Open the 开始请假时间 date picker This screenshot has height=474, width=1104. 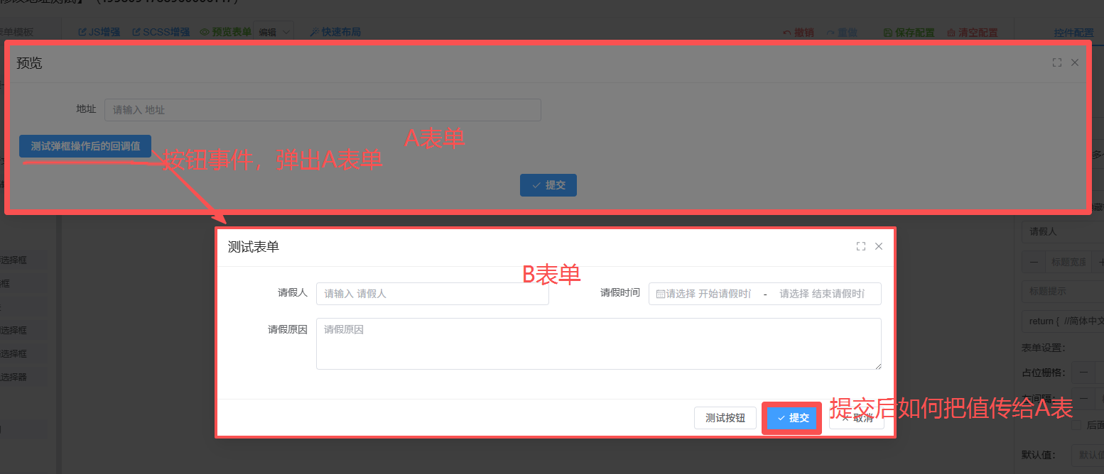click(707, 294)
